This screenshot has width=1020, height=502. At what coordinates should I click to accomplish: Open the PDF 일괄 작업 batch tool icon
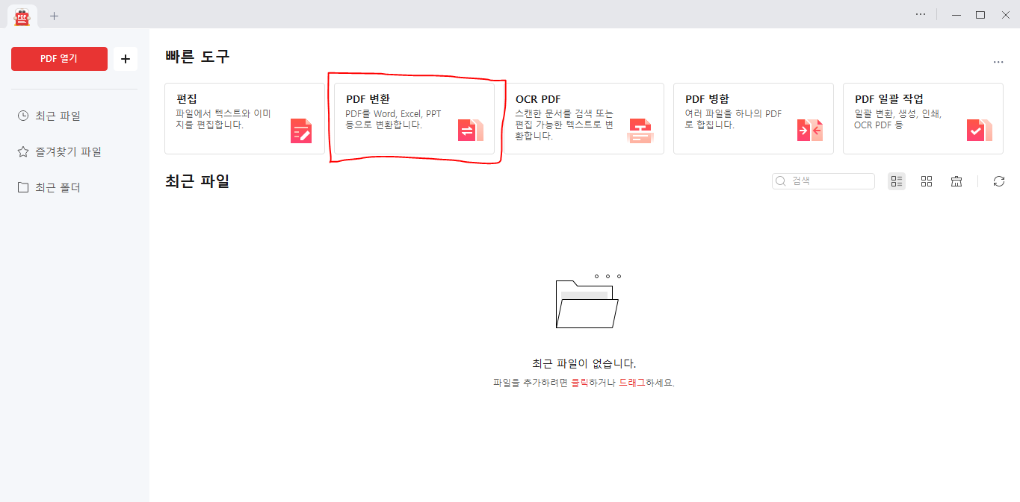[x=980, y=130]
